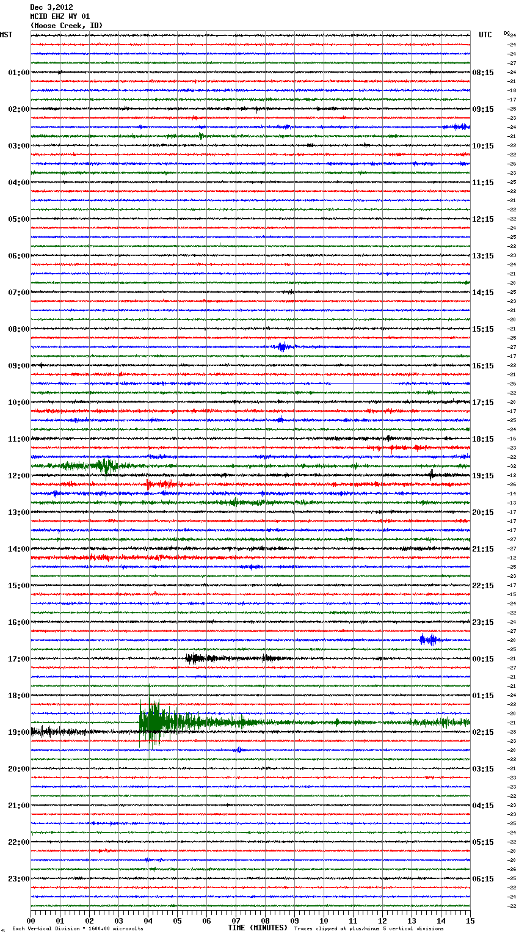Viewport: 519px width, 937px height.
Task: Click the "TIME (MINUTES)" axis title
Action: 258,928
